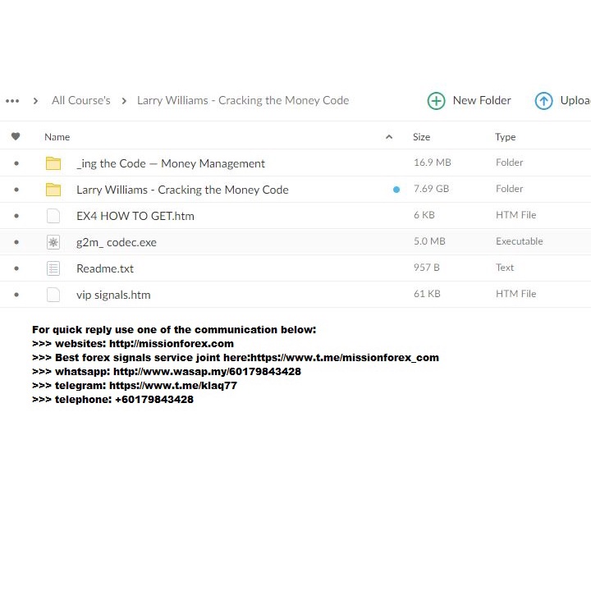
Task: Click the chevron before All Course's breadcrumb
Action: (x=35, y=101)
